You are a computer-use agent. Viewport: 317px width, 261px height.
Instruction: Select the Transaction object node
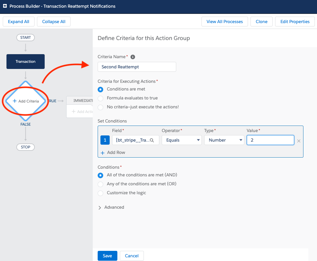(x=26, y=62)
